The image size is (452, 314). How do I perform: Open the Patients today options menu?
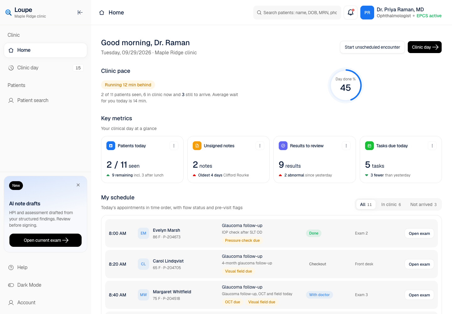pyautogui.click(x=174, y=146)
